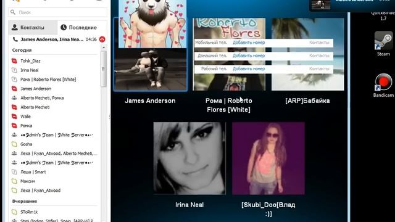Open the Леха | Ryan_Atwood conversation
This screenshot has height=222, width=395.
[x=40, y=191]
